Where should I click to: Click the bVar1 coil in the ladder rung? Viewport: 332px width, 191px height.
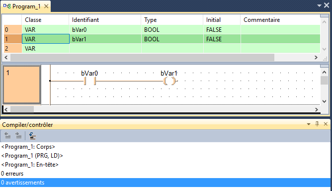pos(169,81)
